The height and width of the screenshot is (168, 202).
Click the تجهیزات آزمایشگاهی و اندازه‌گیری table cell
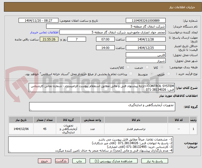[x=68, y=129]
